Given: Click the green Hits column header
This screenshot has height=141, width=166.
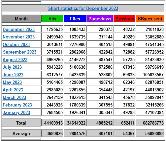Looking at the screenshot, I should point(52,19).
